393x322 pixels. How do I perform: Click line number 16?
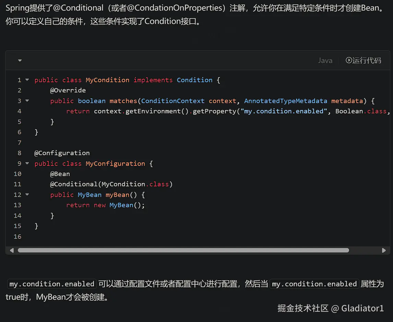click(x=17, y=237)
